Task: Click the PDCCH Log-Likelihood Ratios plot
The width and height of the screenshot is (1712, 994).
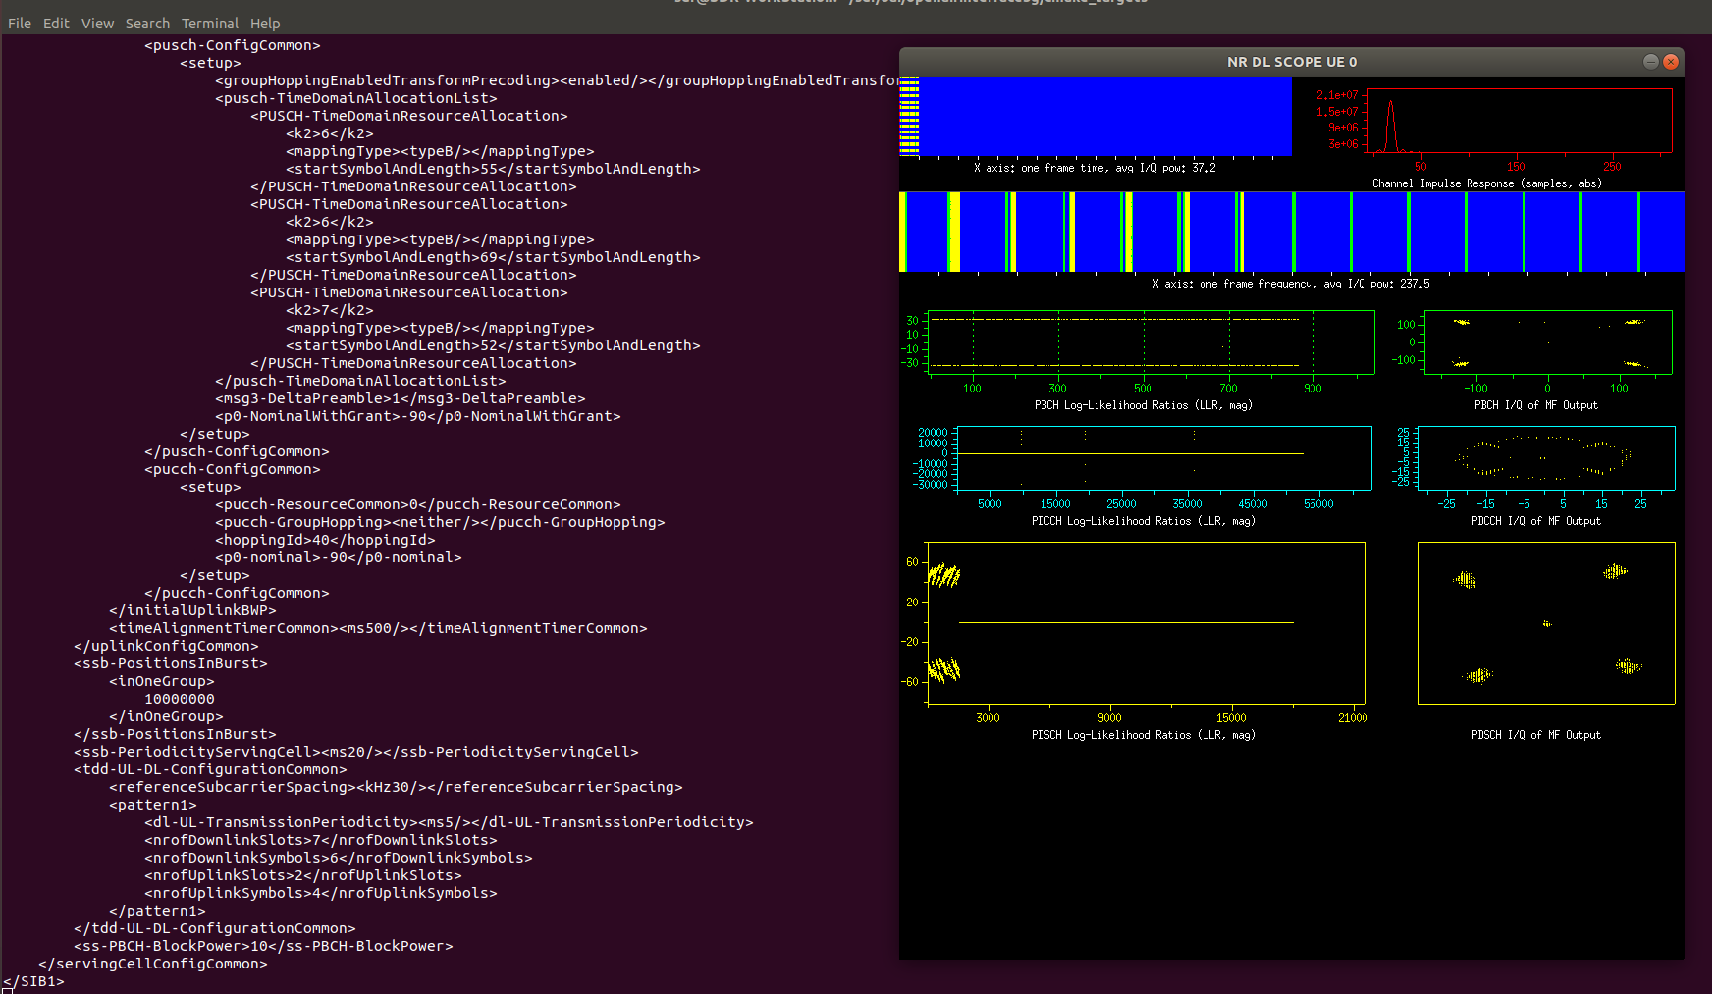Action: (x=1163, y=457)
